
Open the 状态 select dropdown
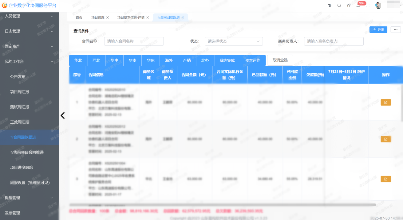[234, 41]
